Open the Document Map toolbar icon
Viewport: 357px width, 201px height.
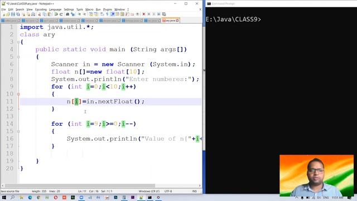[x=122, y=14]
